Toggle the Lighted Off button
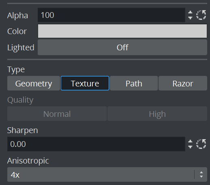This screenshot has height=185, width=210. (122, 47)
